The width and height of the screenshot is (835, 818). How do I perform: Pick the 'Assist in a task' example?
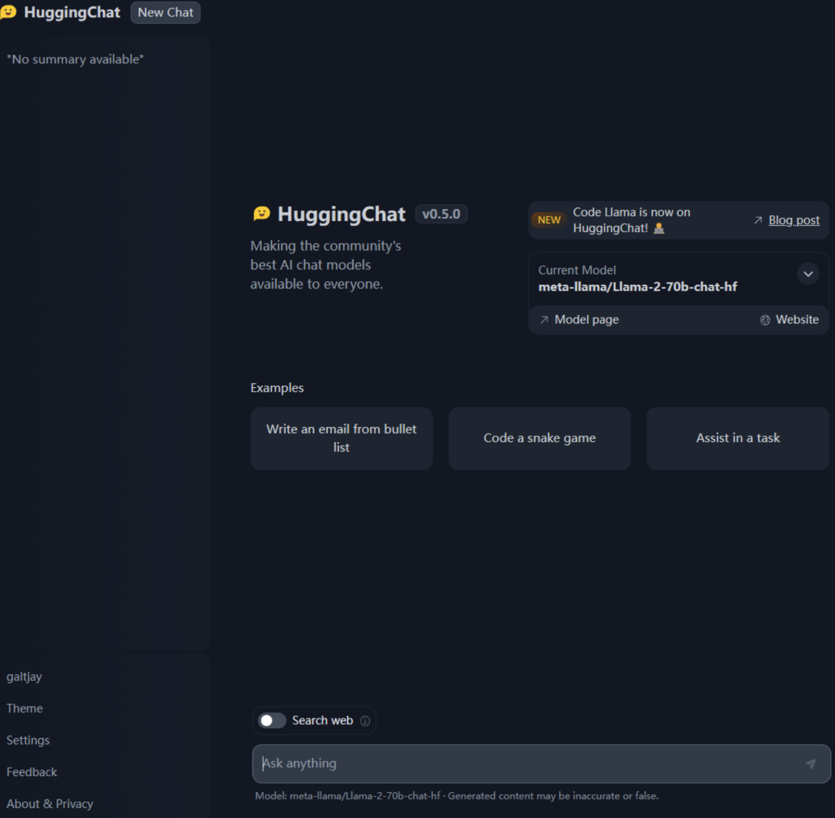(737, 438)
